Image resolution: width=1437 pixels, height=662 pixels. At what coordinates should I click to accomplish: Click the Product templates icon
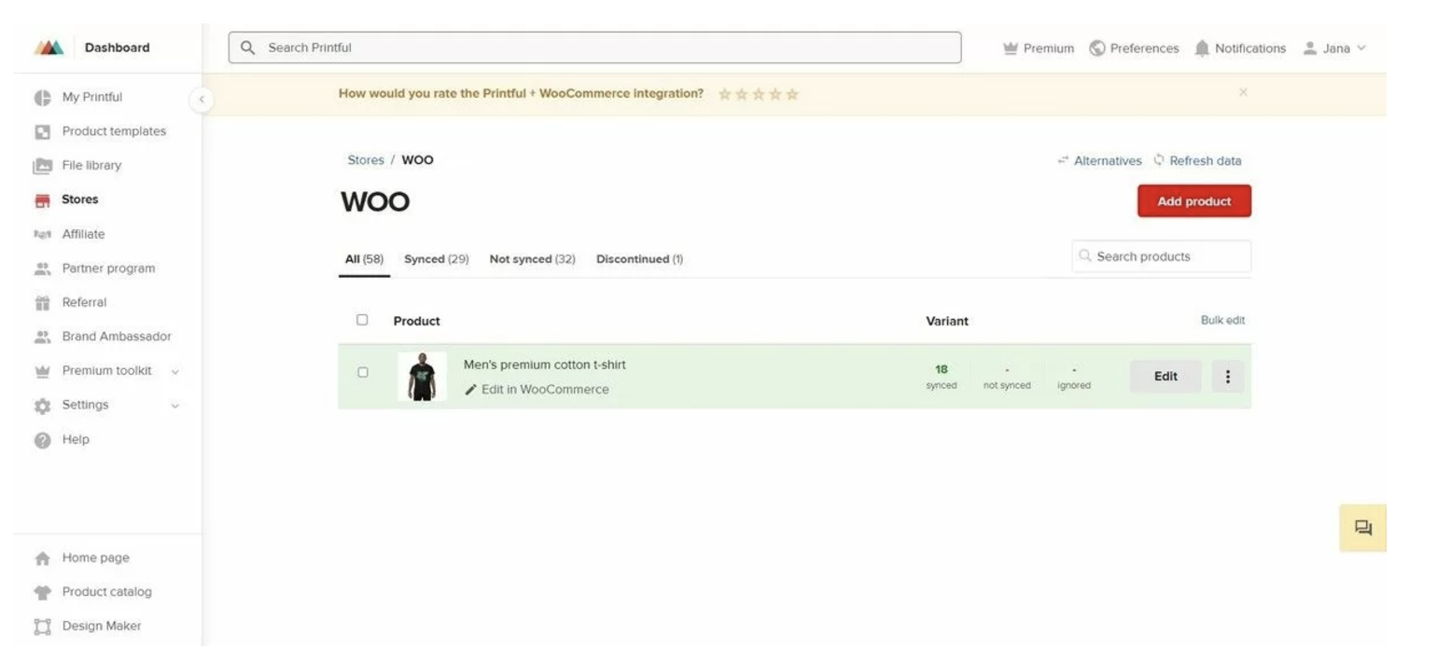pyautogui.click(x=42, y=131)
